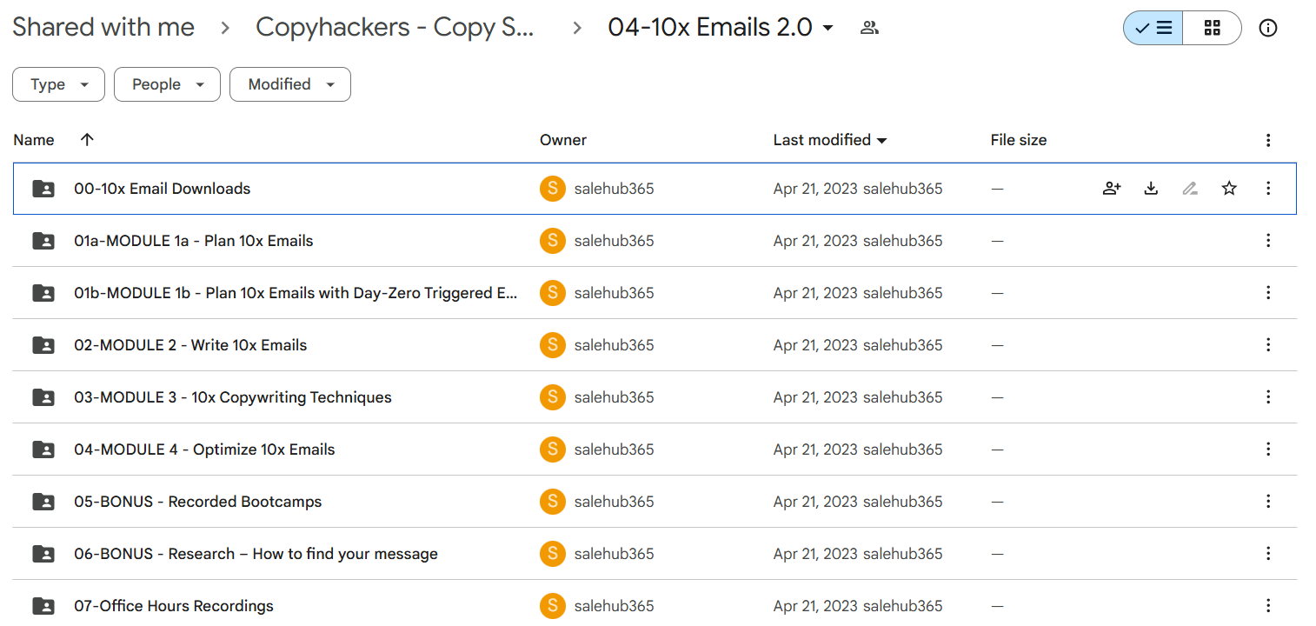The image size is (1316, 626).
Task: Select 02-MODULE 2 - Write 10x Emails
Action: pyautogui.click(x=190, y=345)
